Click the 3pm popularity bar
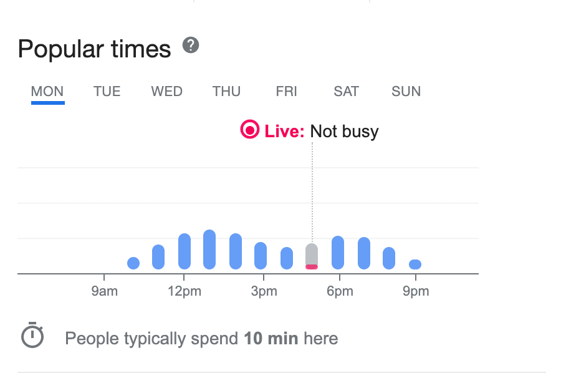 coord(261,256)
